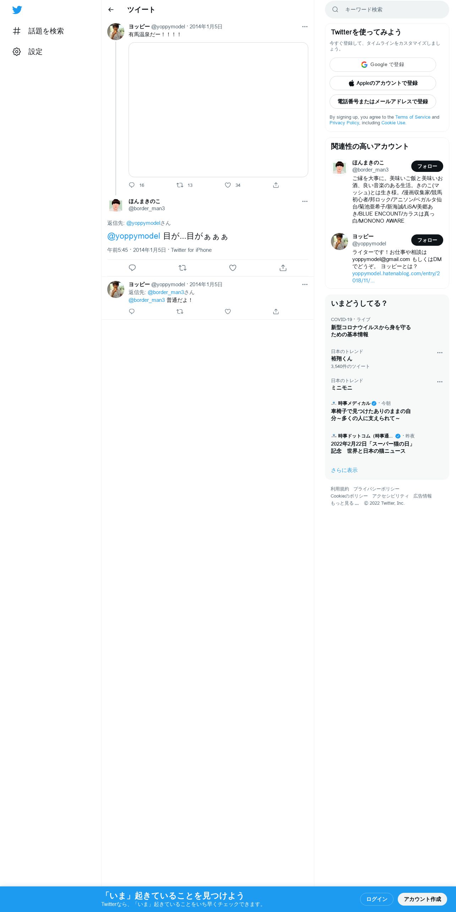
Task: Open the empty media card in first tweet
Action: [218, 110]
